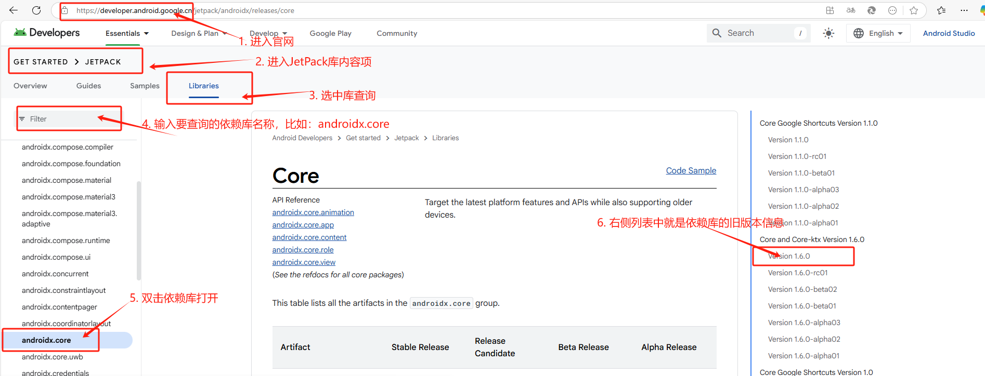The height and width of the screenshot is (376, 985).
Task: Switch to the Overview tab
Action: coord(30,86)
